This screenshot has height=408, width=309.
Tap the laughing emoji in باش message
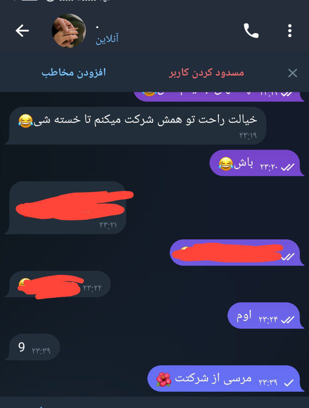pyautogui.click(x=226, y=164)
